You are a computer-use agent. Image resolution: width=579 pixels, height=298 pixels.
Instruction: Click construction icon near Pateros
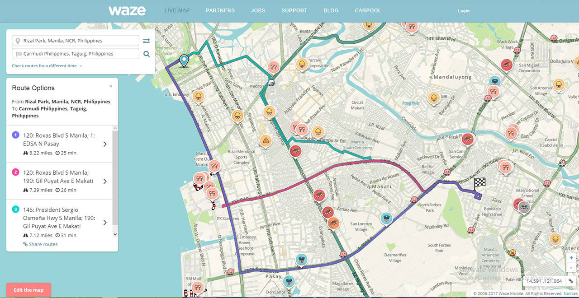point(555,239)
